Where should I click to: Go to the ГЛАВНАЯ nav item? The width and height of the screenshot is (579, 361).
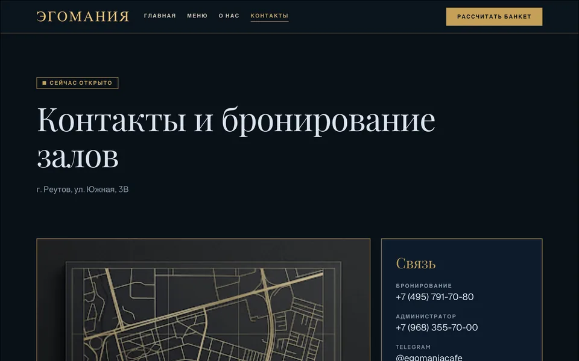point(160,16)
